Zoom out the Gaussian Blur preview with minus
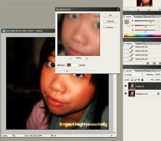The height and width of the screenshot is (141, 161). 71,58
